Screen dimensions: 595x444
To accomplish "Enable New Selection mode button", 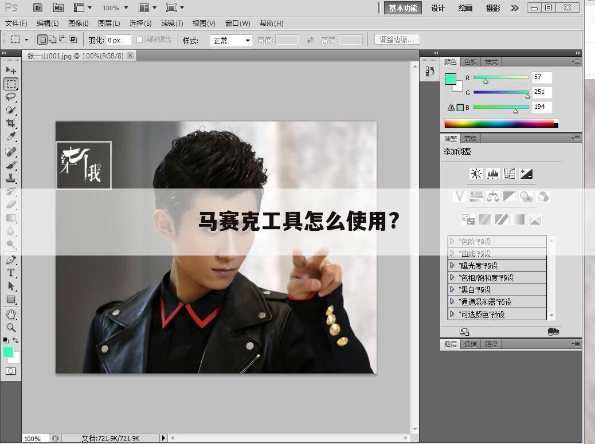I will click(42, 40).
